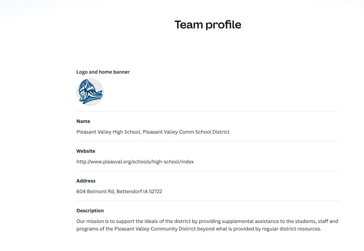Click the Description field label
The width and height of the screenshot is (364, 251).
(x=90, y=211)
